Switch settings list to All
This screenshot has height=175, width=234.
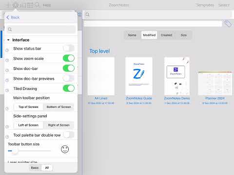pos(47,168)
